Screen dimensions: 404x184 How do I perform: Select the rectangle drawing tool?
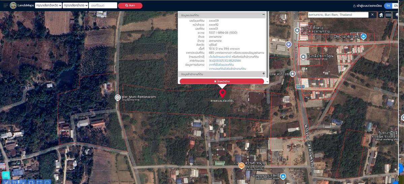click(x=39, y=182)
